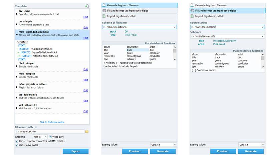279x157 pixels.
Task: Open the Encoding UTF-8 dropdown
Action: coord(45,137)
